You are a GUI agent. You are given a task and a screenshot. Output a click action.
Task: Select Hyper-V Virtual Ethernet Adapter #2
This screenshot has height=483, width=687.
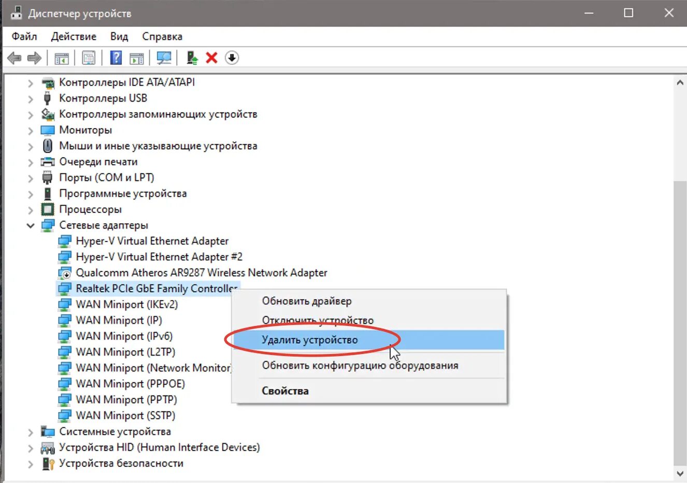pos(159,257)
